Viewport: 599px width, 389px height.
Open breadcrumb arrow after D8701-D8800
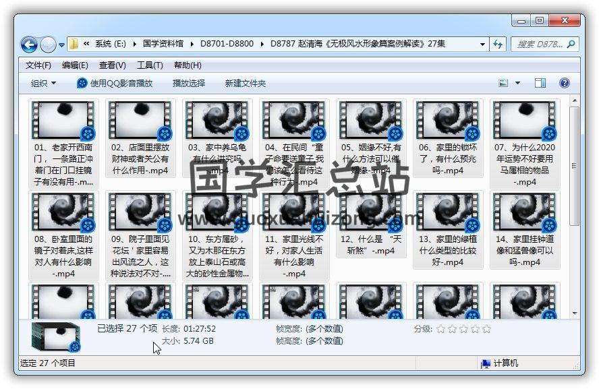tap(262, 44)
